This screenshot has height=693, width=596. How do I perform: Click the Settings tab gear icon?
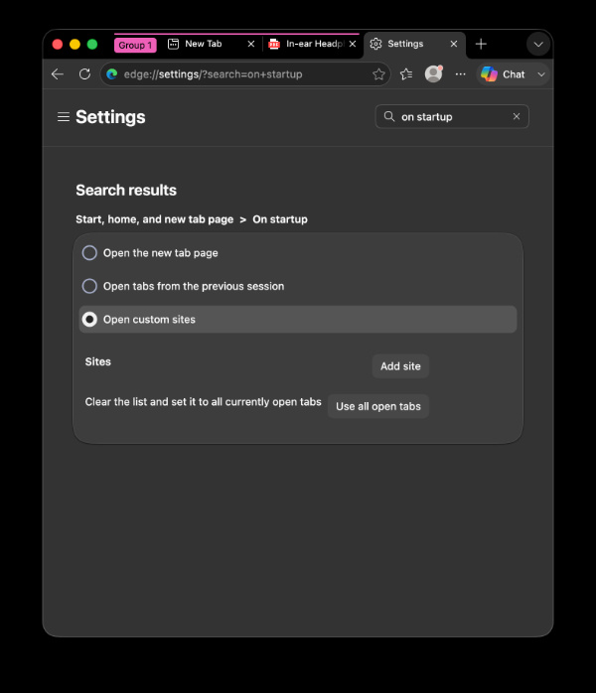(375, 44)
